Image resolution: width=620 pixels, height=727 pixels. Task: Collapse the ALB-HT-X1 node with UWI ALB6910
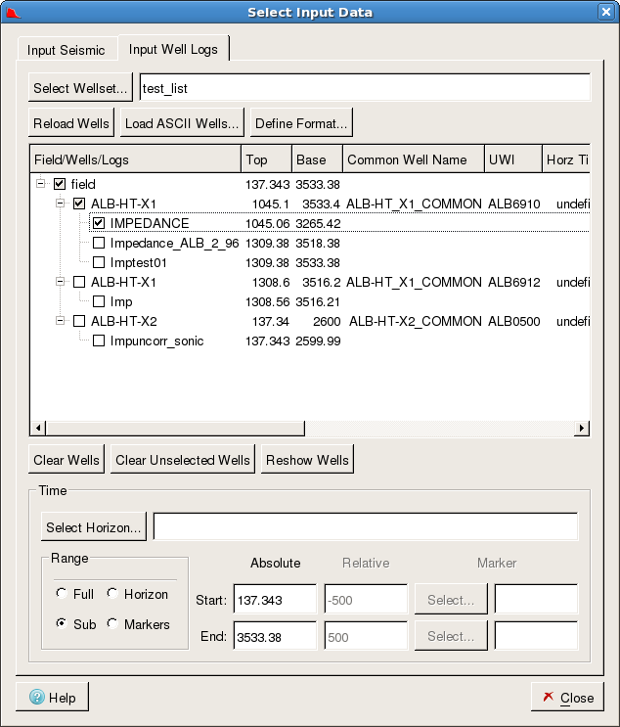coord(60,204)
